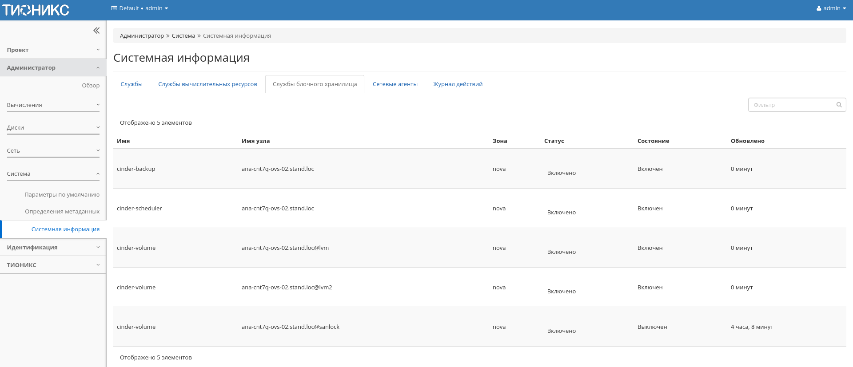The height and width of the screenshot is (367, 853).
Task: Open the admin user menu
Action: pyautogui.click(x=831, y=8)
